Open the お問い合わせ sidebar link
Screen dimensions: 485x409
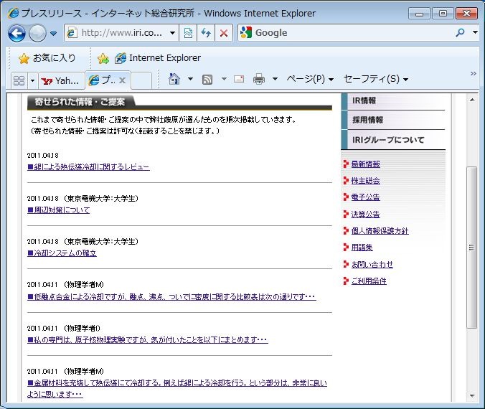point(372,265)
